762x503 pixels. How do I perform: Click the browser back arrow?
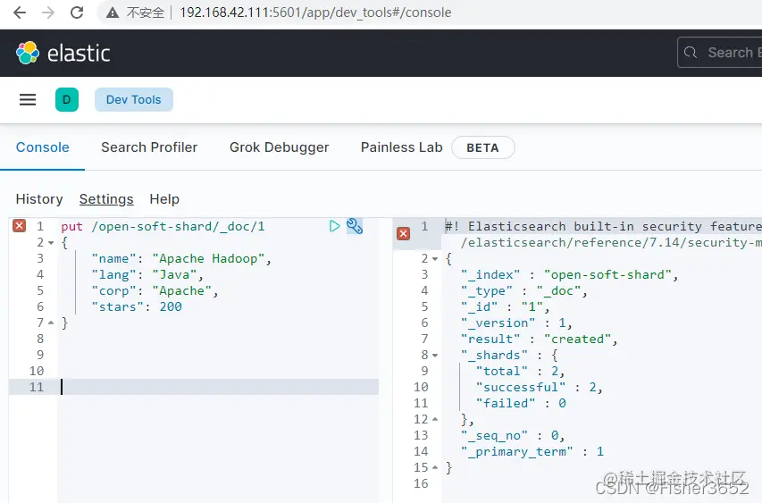click(x=20, y=13)
